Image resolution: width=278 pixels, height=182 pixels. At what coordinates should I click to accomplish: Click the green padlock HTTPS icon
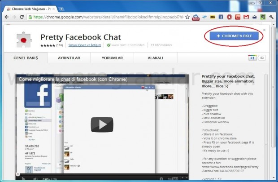click(x=30, y=17)
